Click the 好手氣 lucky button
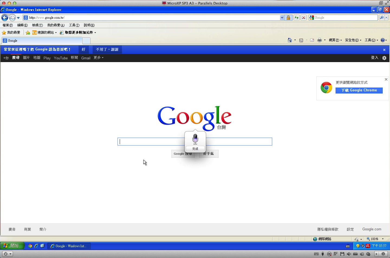Viewport: 390px width, 258px height. (209, 154)
